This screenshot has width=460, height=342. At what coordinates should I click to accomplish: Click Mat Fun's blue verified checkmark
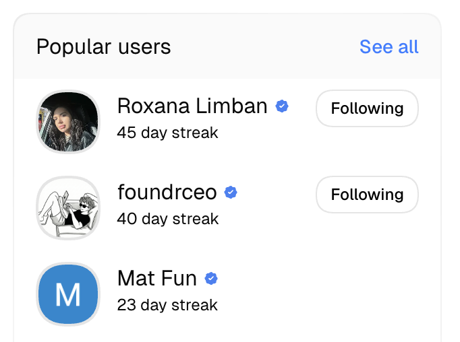[211, 279]
